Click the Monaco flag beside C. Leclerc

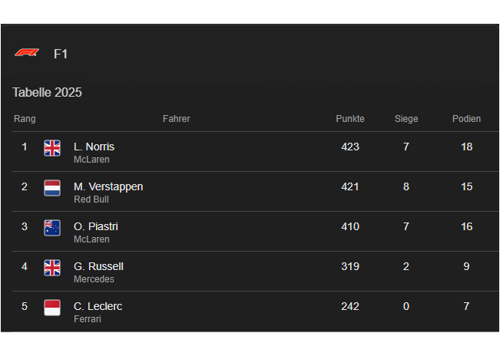tap(52, 308)
